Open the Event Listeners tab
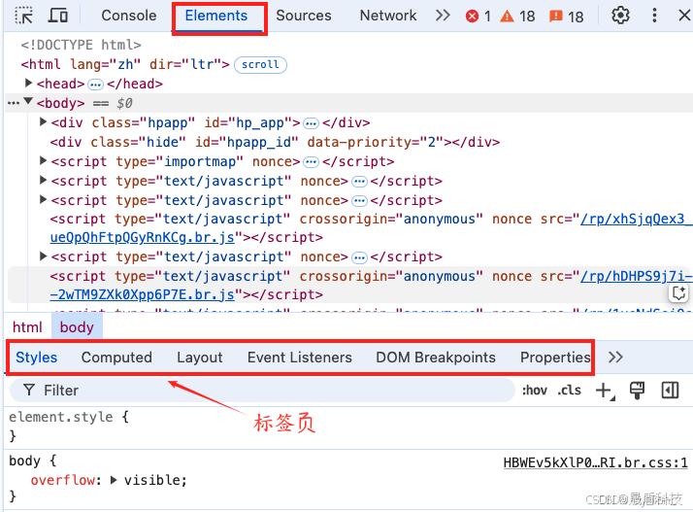Viewport: 693px width, 512px height. (x=300, y=358)
